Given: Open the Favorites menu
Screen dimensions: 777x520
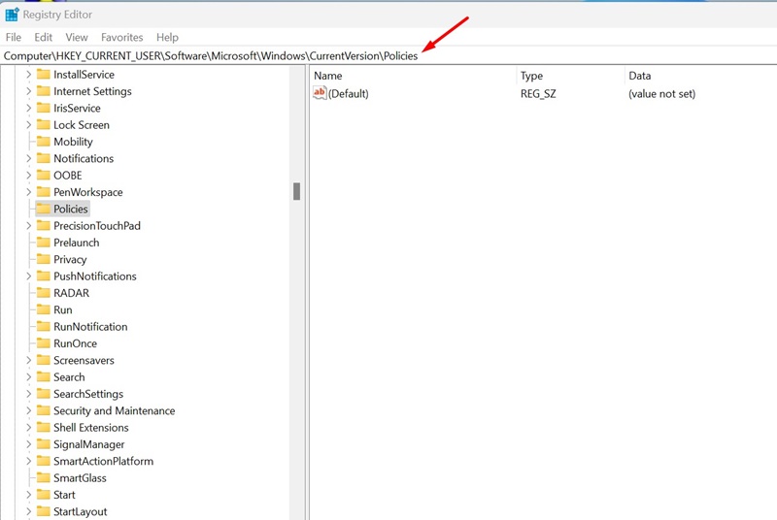Looking at the screenshot, I should (x=121, y=37).
